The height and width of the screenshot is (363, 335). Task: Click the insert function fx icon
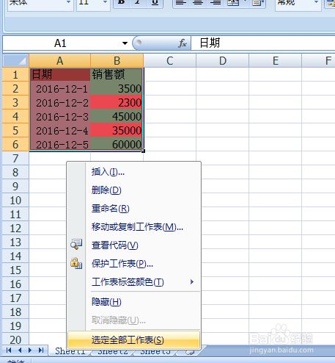(183, 43)
